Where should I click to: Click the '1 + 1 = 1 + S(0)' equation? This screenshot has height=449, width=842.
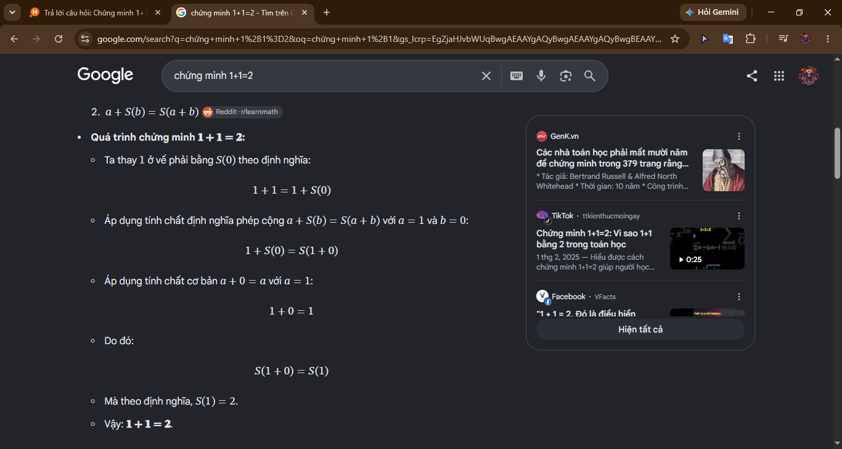tap(292, 190)
